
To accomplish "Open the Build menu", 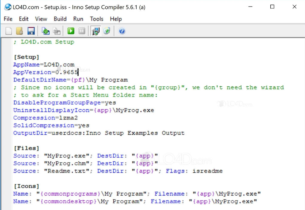I will [60, 19].
